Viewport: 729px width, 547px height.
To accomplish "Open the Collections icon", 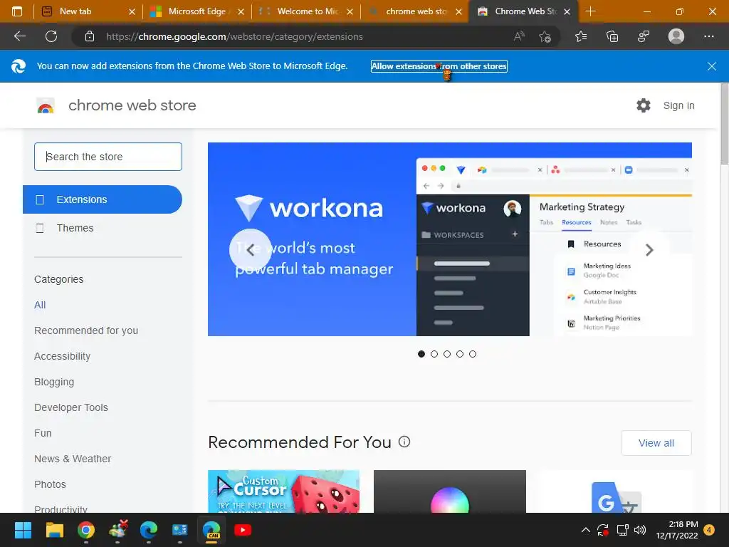I will (x=612, y=36).
